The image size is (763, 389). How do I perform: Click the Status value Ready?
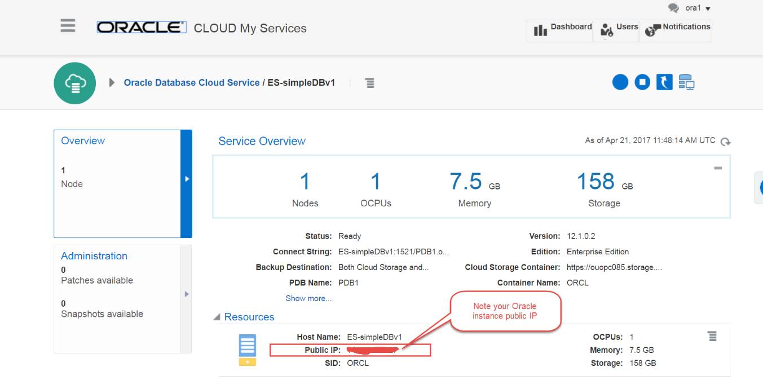coord(350,236)
